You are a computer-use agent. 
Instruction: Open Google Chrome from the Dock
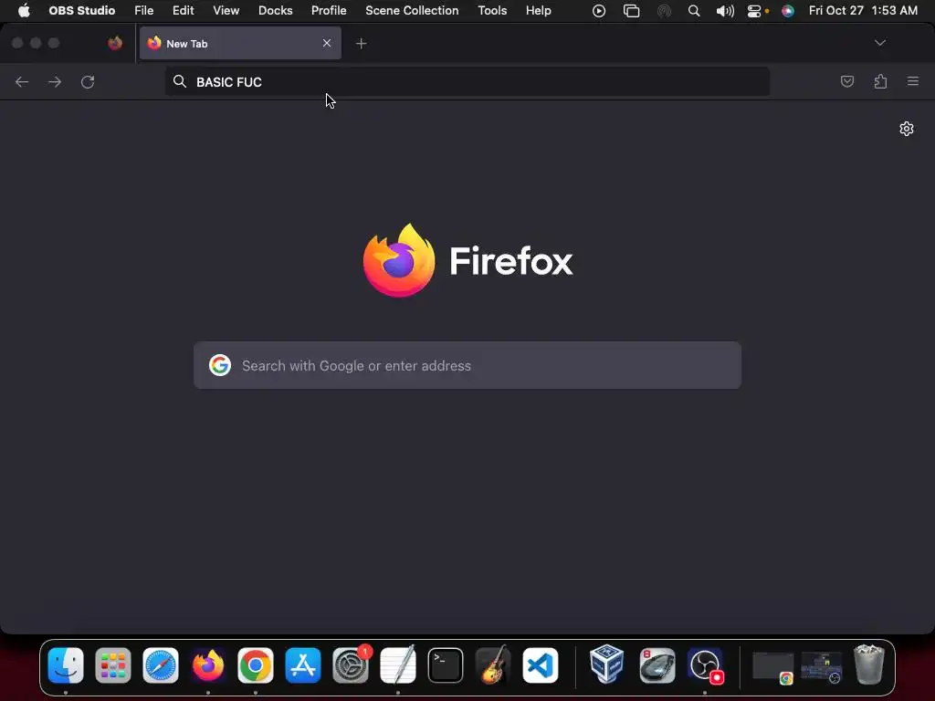click(256, 665)
